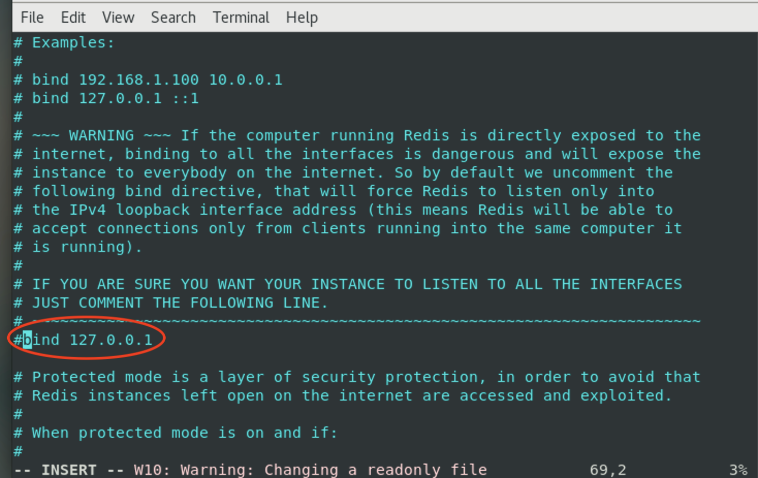Click the 'W10: Warning: Changing a readonly file' message
Screen dimensions: 758x478
pos(311,470)
